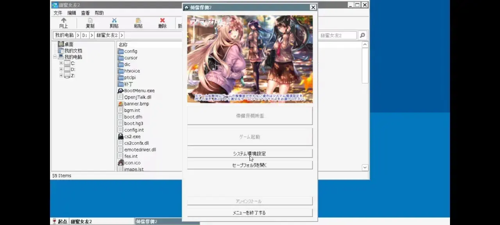Select the boot.hg3 file name
500x225 pixels.
click(134, 123)
